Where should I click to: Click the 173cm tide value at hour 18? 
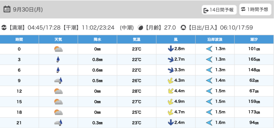pyautogui.click(x=254, y=112)
